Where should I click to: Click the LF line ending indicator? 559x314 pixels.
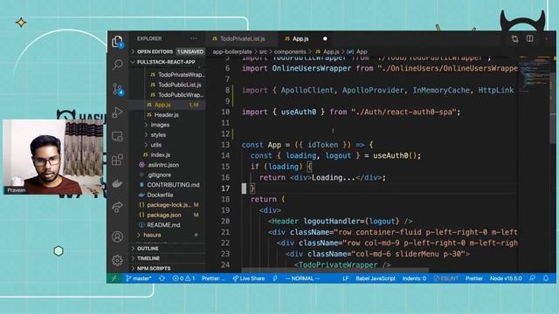coord(345,278)
